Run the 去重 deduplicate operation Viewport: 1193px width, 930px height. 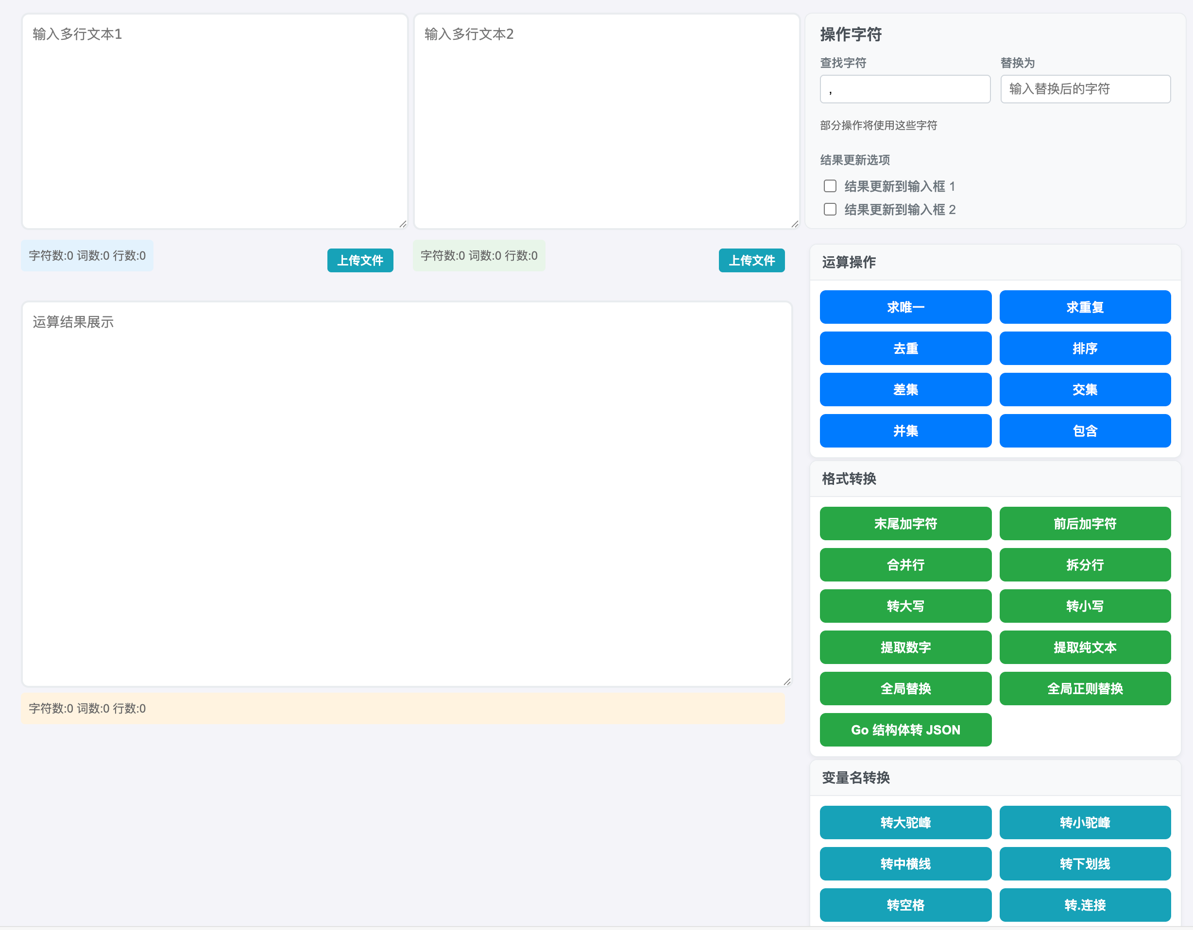click(905, 348)
